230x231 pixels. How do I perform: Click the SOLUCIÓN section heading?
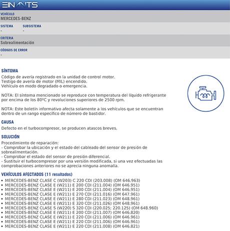click(x=10, y=137)
